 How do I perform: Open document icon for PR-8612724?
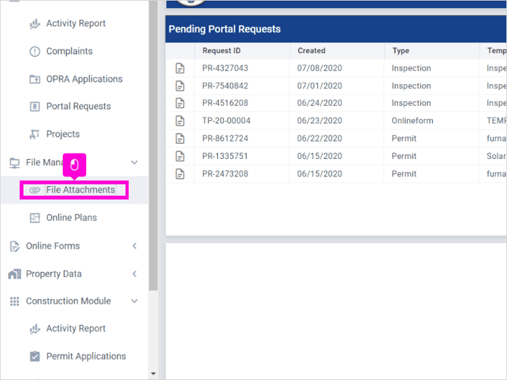(x=180, y=139)
